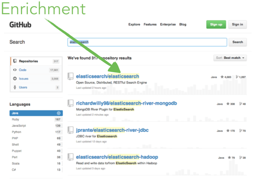The width and height of the screenshot is (256, 180).
Task: Switch to Users results
Action: [x=36, y=87]
